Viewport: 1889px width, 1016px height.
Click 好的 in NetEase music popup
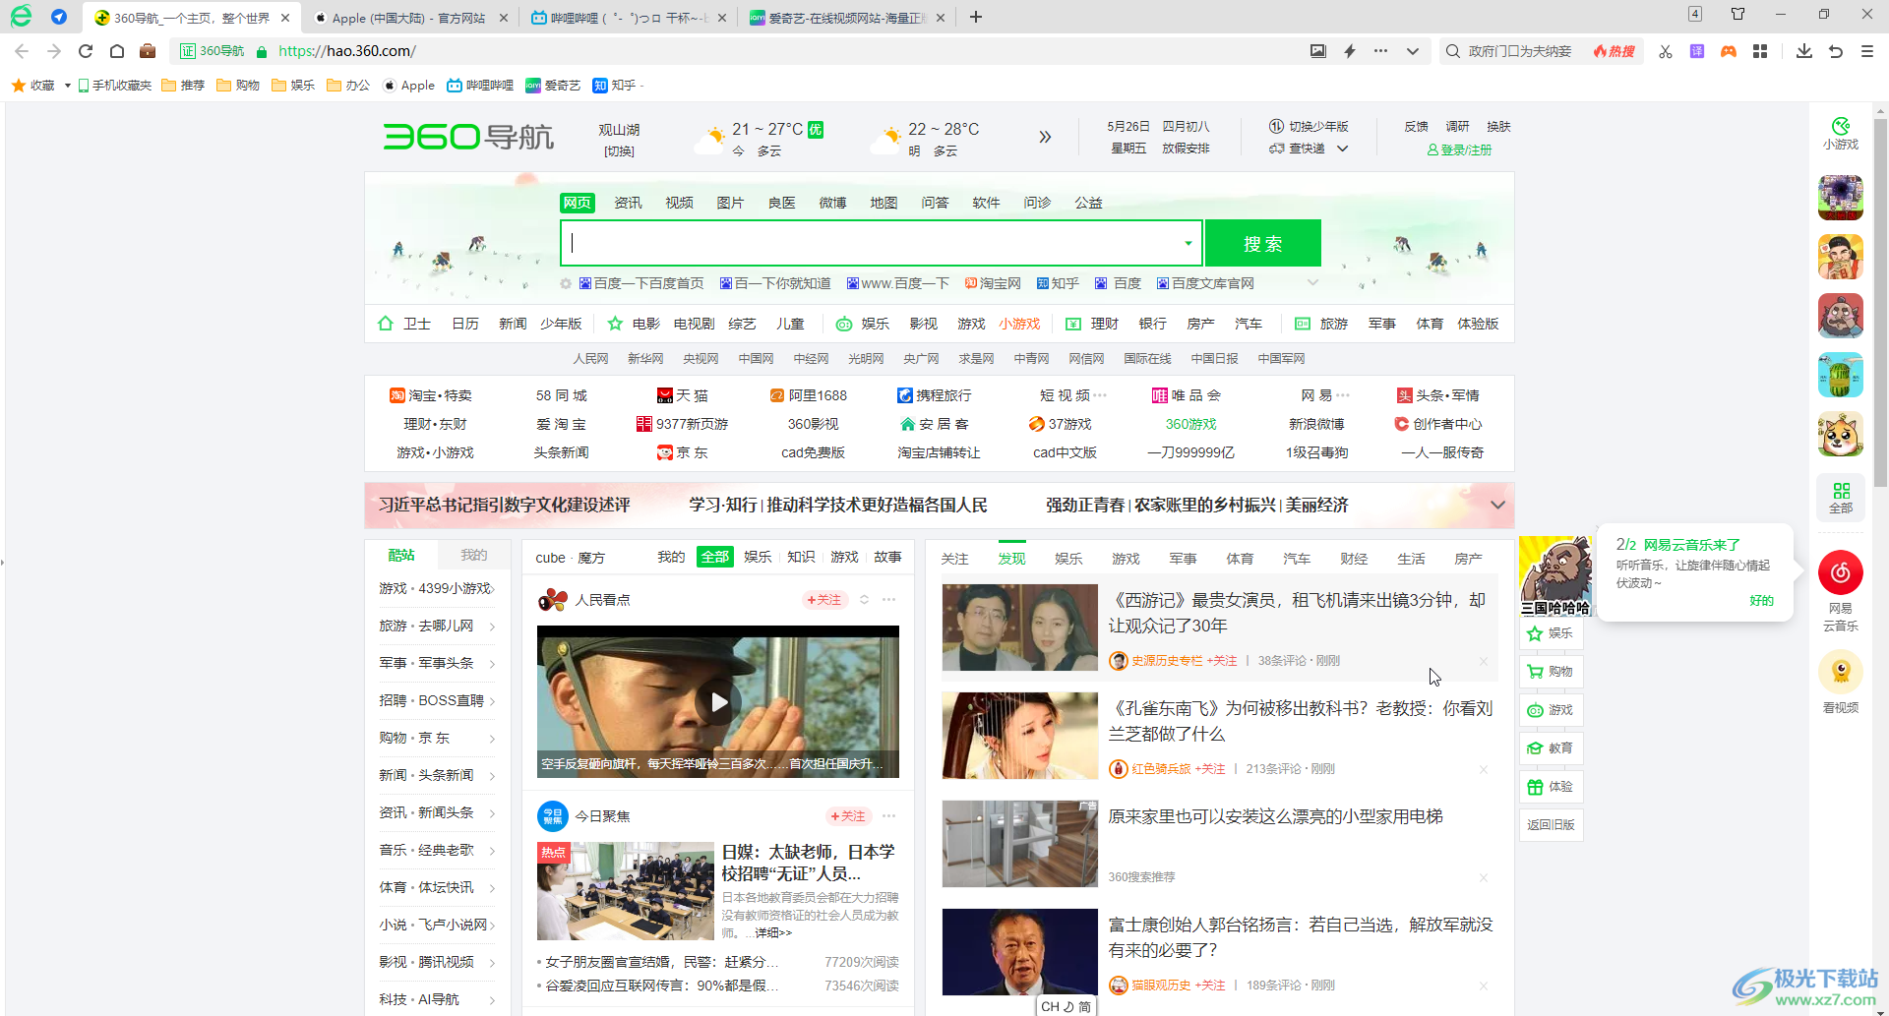point(1761,601)
